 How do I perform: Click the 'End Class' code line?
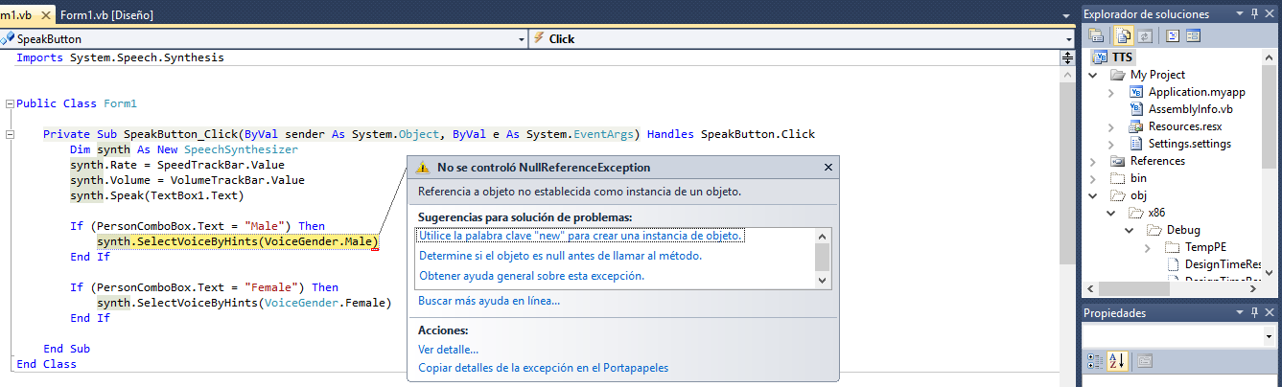(x=46, y=364)
